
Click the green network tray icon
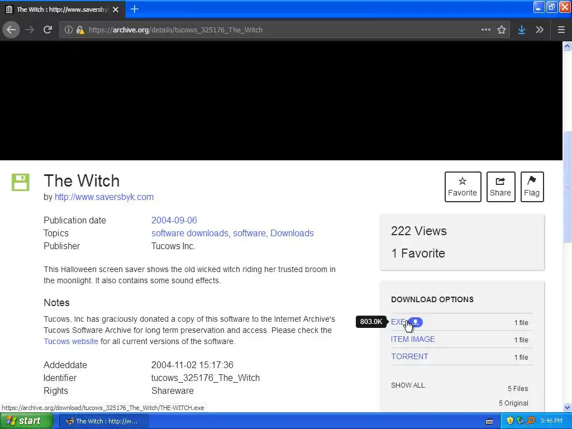521,421
